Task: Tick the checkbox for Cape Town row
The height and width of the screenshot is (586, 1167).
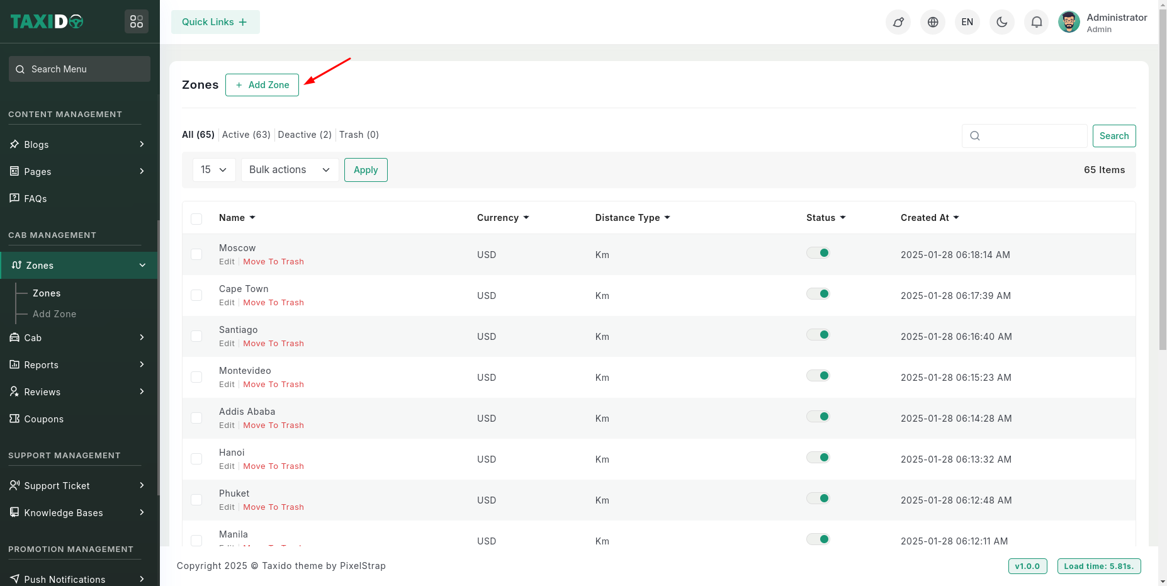Action: click(196, 295)
